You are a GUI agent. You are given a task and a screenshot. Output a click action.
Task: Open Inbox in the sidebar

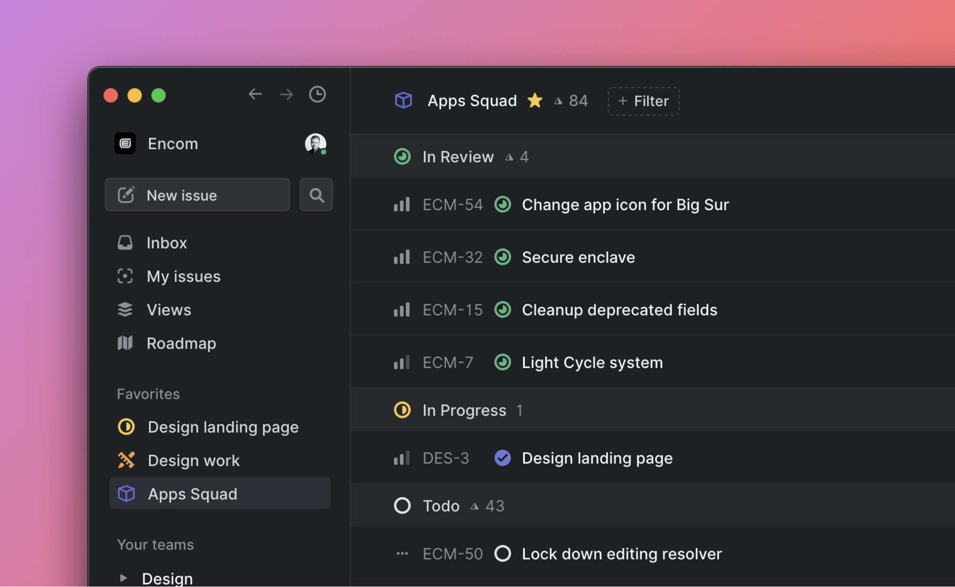click(167, 243)
